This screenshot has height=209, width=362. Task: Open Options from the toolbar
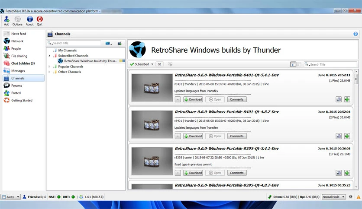point(17,21)
